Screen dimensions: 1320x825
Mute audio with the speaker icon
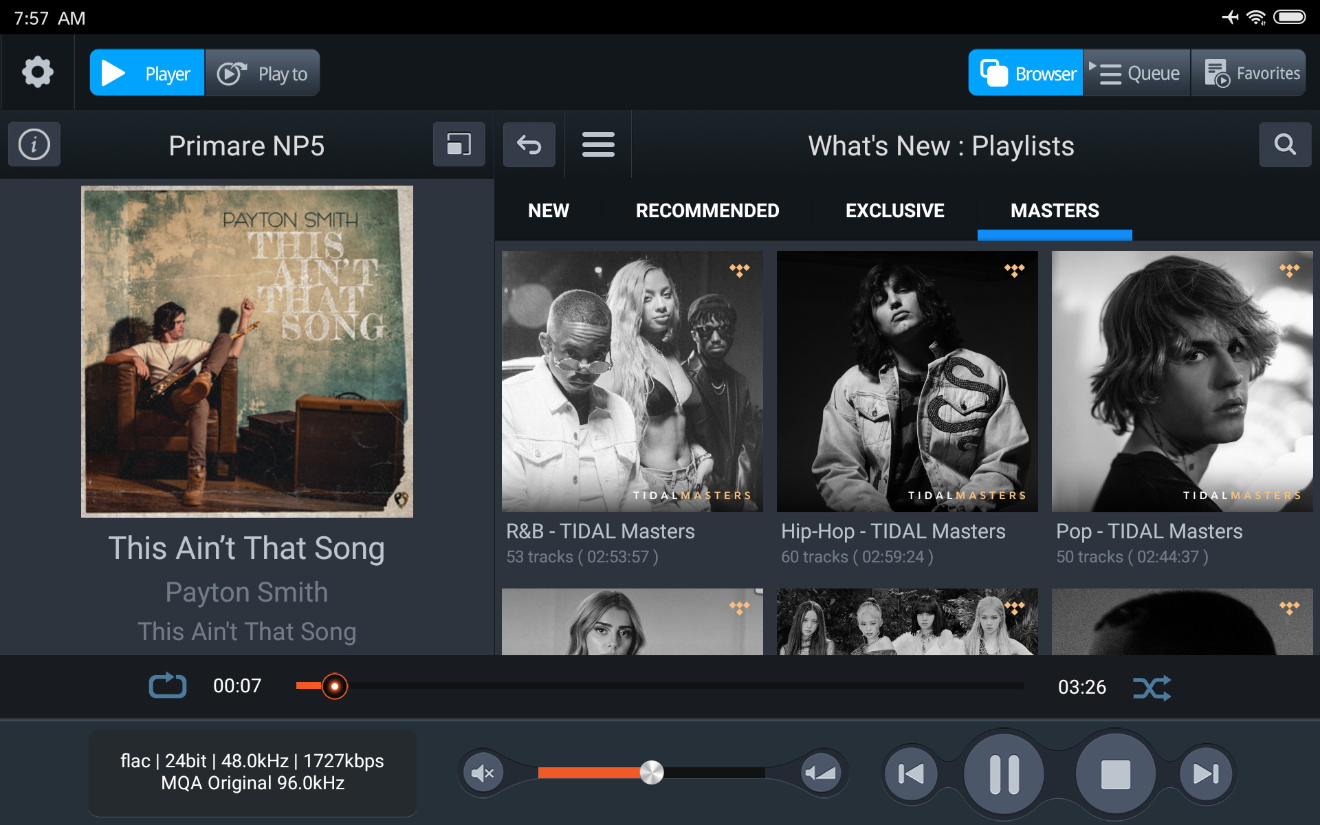point(483,773)
